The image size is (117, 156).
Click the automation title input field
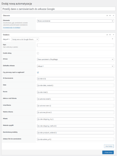58,9
